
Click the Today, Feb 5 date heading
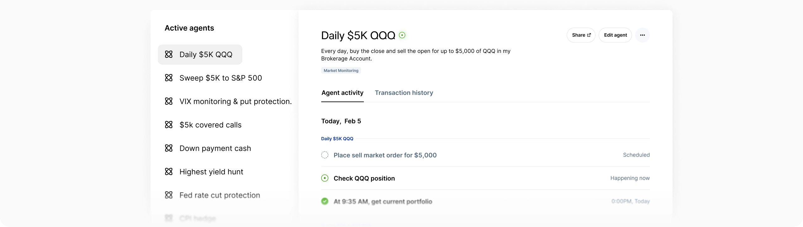tap(341, 121)
